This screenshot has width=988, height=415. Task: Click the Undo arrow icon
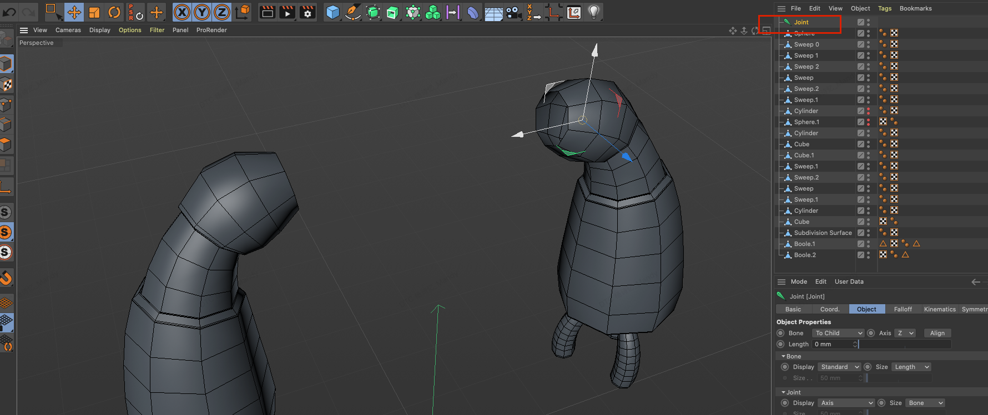click(x=9, y=12)
